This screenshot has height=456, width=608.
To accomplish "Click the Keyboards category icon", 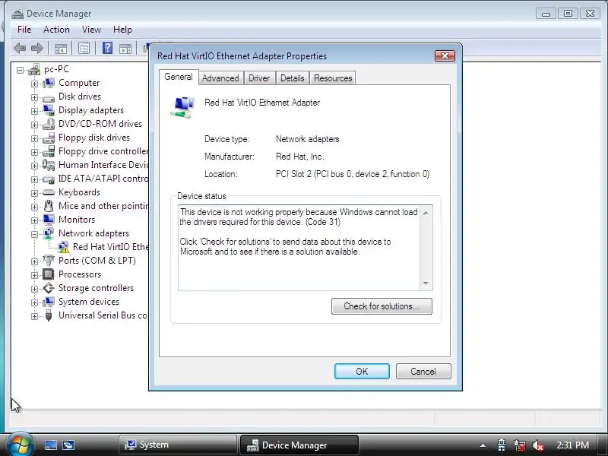I will pos(49,192).
